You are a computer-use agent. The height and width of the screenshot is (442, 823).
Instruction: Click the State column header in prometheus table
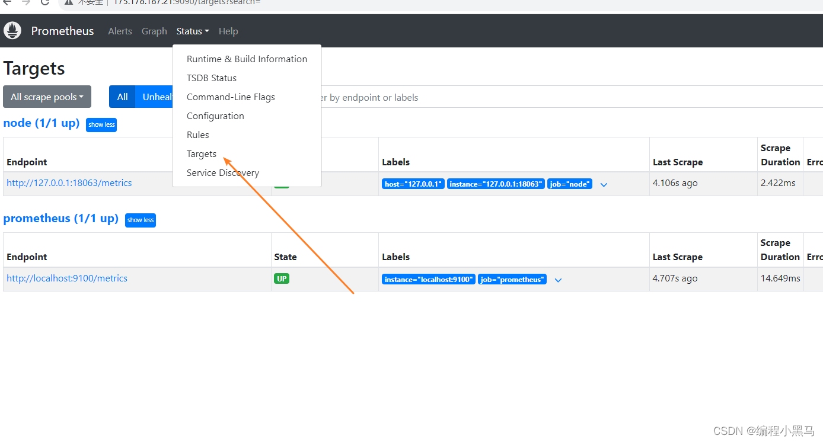pos(285,257)
